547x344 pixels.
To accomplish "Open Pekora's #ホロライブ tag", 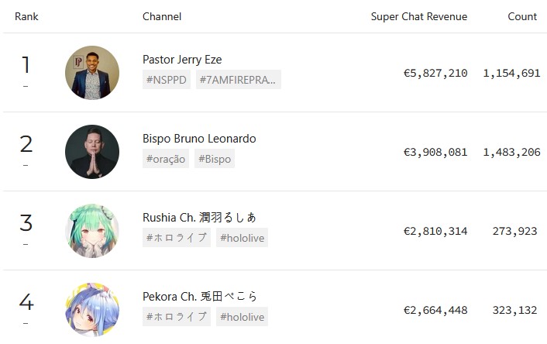I will click(177, 317).
